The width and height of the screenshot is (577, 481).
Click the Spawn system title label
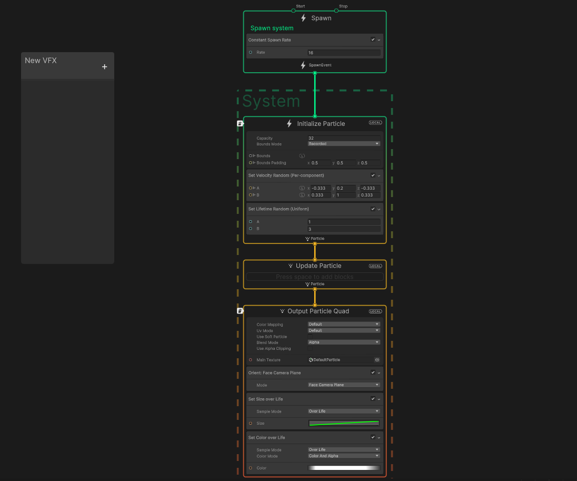tap(271, 28)
